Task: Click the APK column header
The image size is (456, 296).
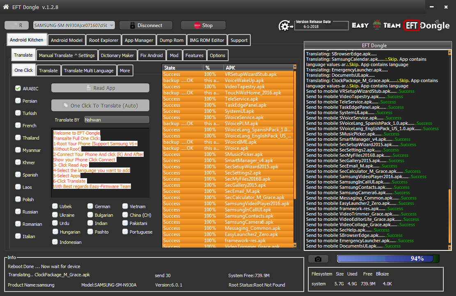Action: (258, 68)
